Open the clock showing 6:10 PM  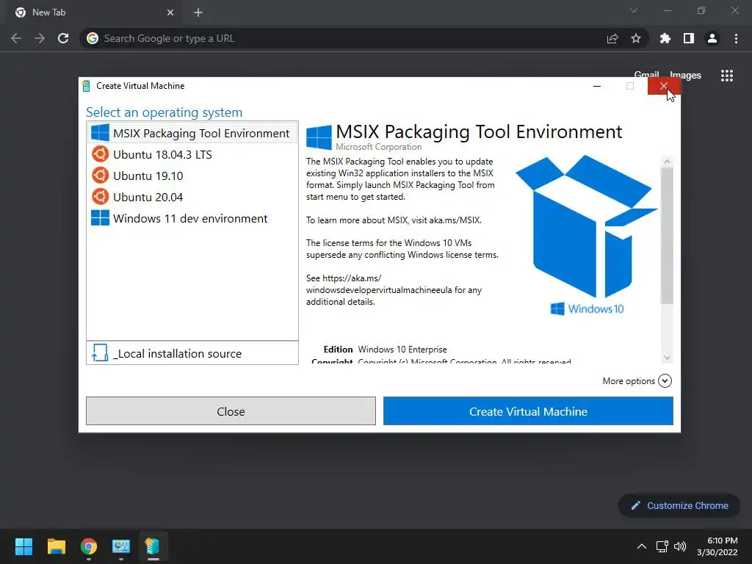pyautogui.click(x=717, y=546)
